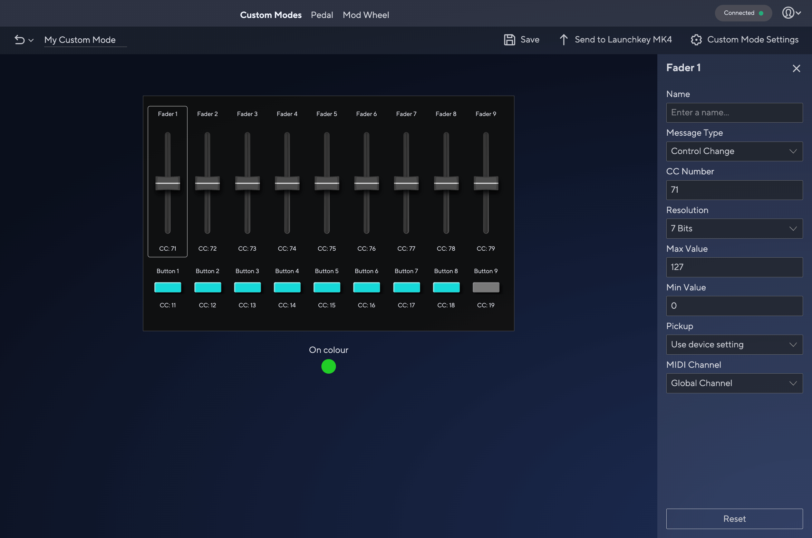Click the CC: 71 label
The width and height of the screenshot is (812, 538).
click(168, 249)
